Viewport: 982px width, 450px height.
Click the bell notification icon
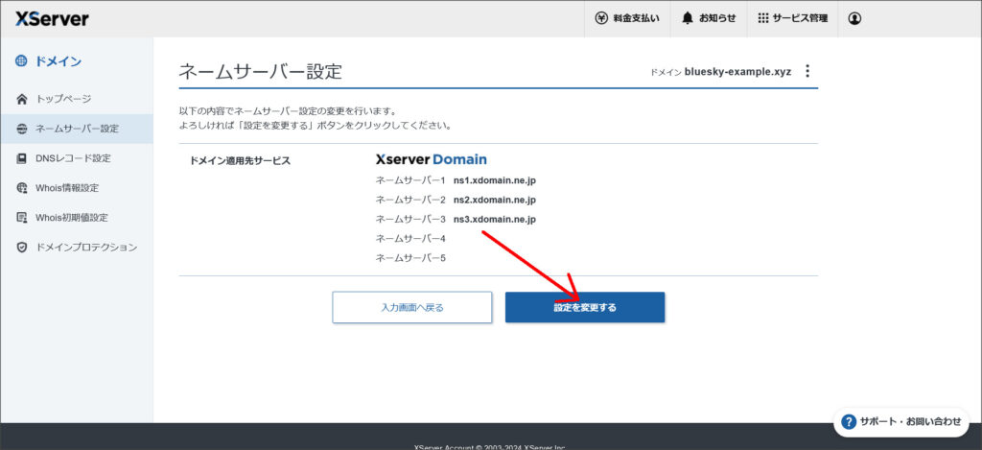(688, 18)
